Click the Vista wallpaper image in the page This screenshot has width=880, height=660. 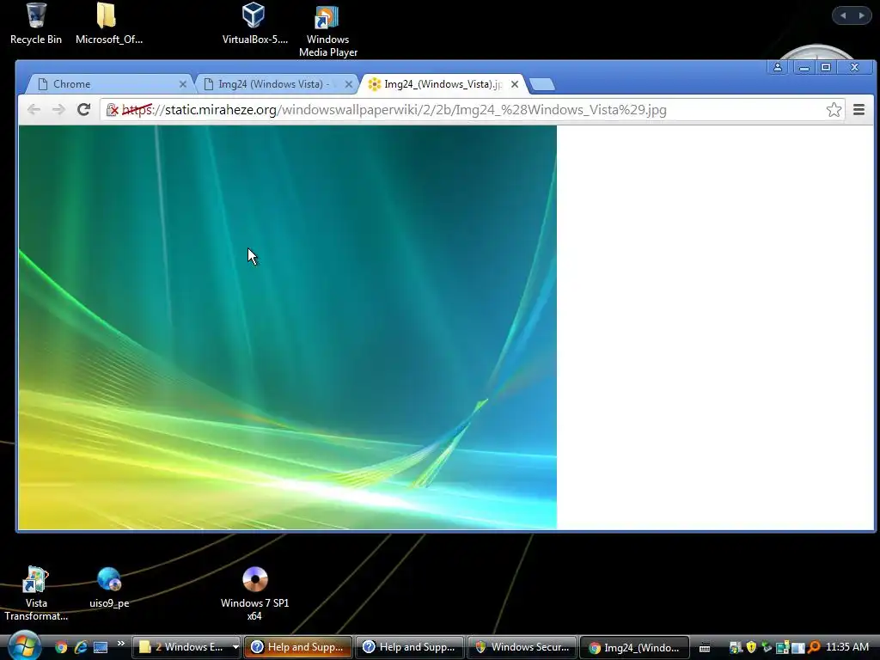pyautogui.click(x=287, y=327)
